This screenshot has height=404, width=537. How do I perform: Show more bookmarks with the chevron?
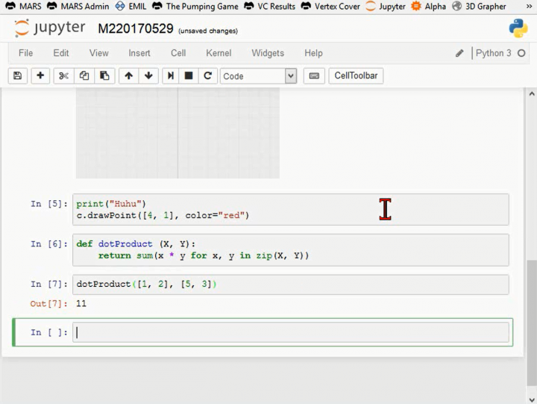point(529,6)
